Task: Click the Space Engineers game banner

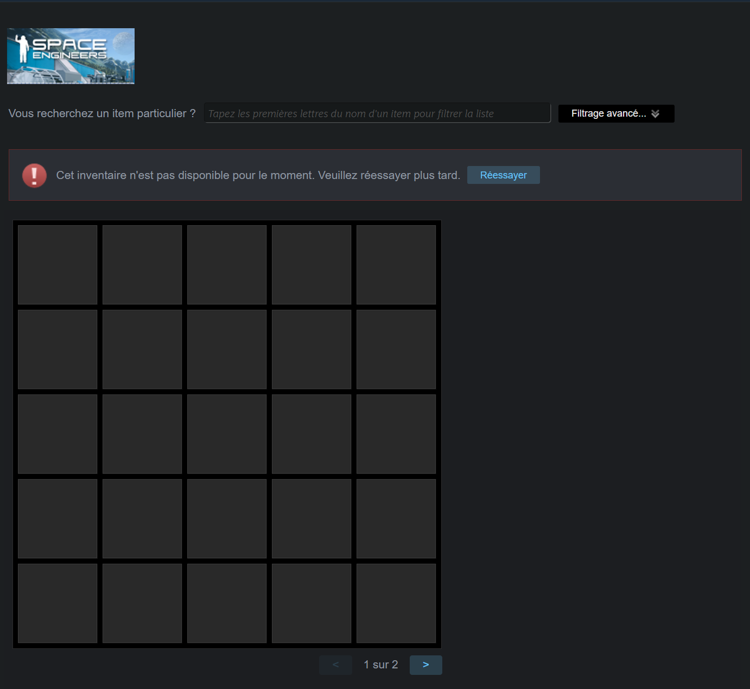Action: coord(71,56)
